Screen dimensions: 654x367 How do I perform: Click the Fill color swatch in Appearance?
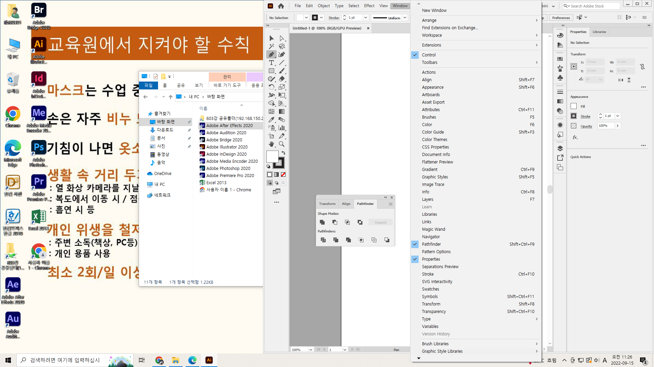tap(574, 106)
